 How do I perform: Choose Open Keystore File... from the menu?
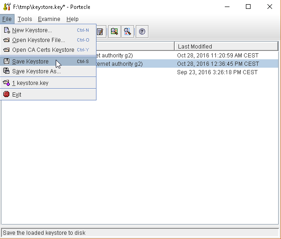(38, 40)
